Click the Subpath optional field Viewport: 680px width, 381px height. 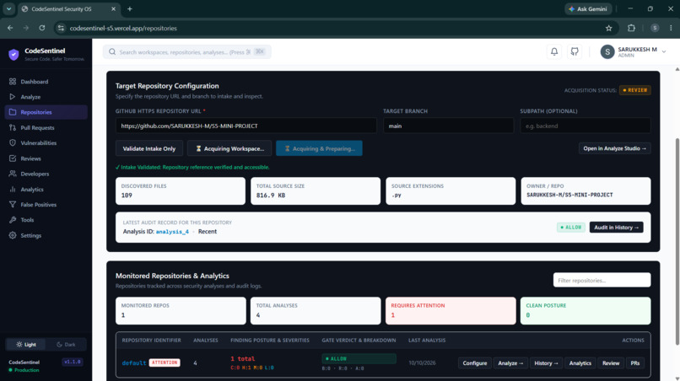(x=585, y=126)
